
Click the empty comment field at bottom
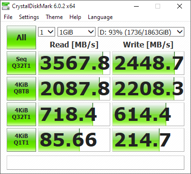[95, 163]
